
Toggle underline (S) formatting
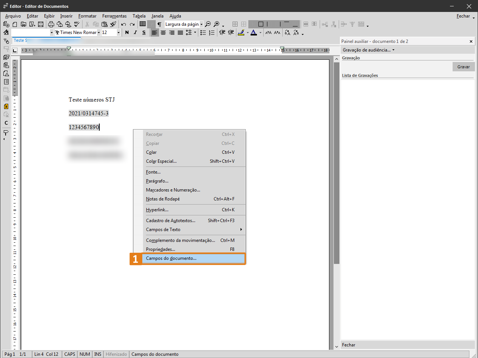coord(144,33)
